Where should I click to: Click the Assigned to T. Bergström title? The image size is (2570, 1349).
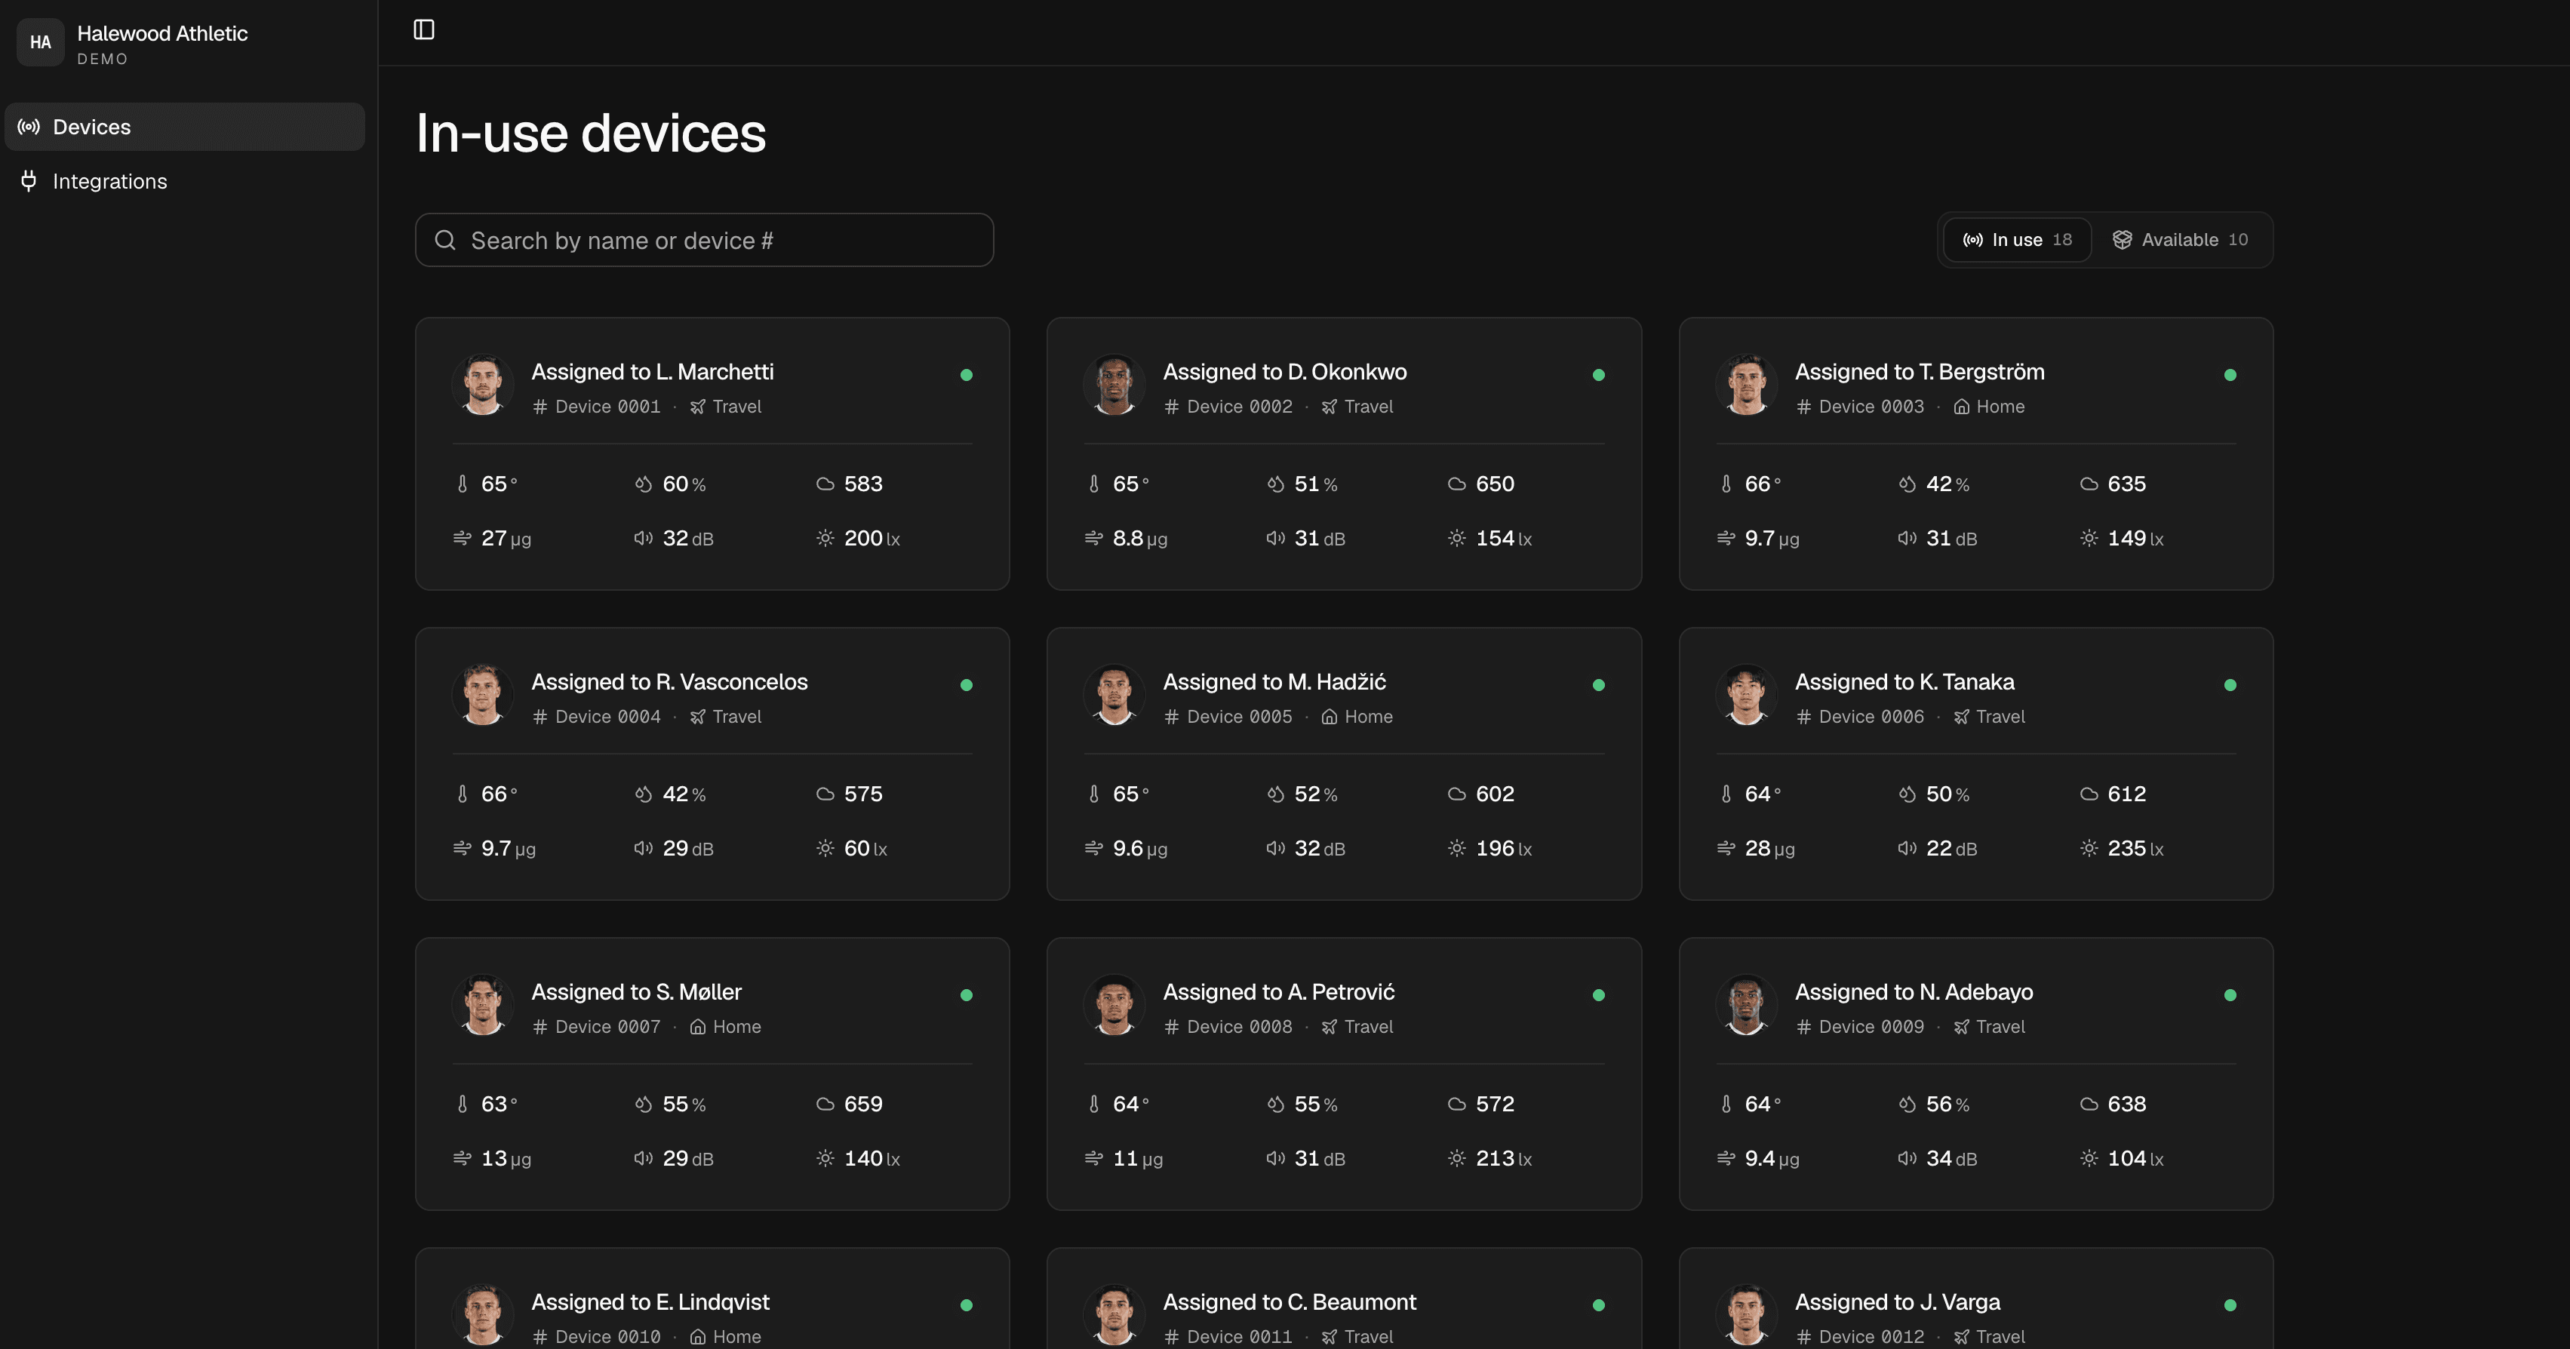click(1920, 372)
